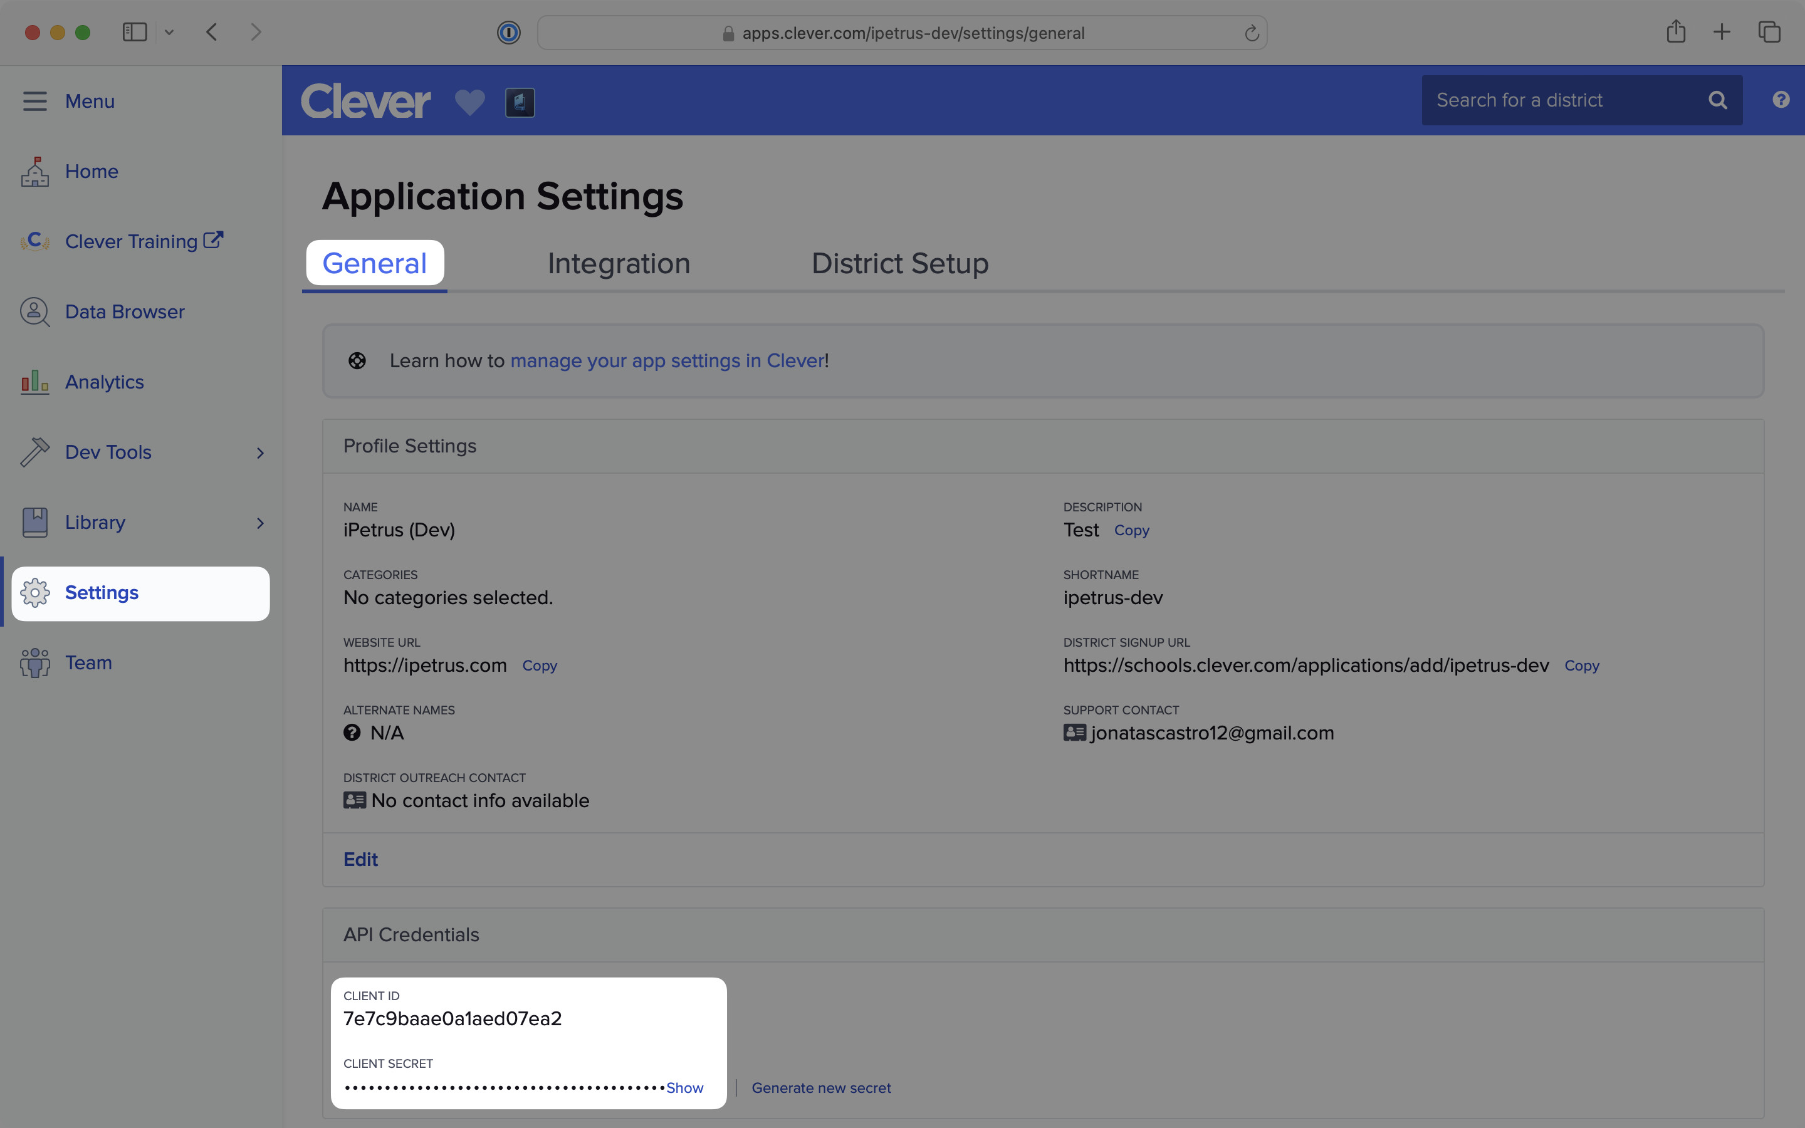The height and width of the screenshot is (1128, 1805).
Task: Click the Safari share icon
Action: (1676, 31)
